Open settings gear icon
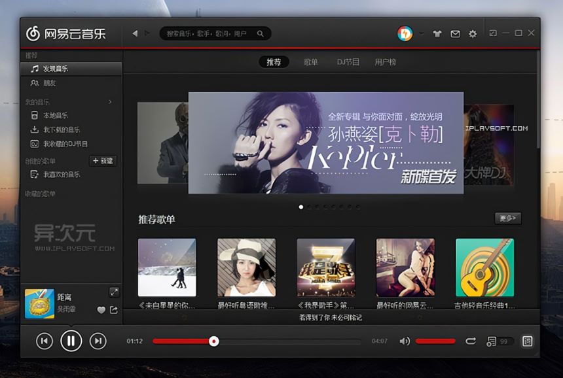The image size is (563, 378). pos(473,34)
